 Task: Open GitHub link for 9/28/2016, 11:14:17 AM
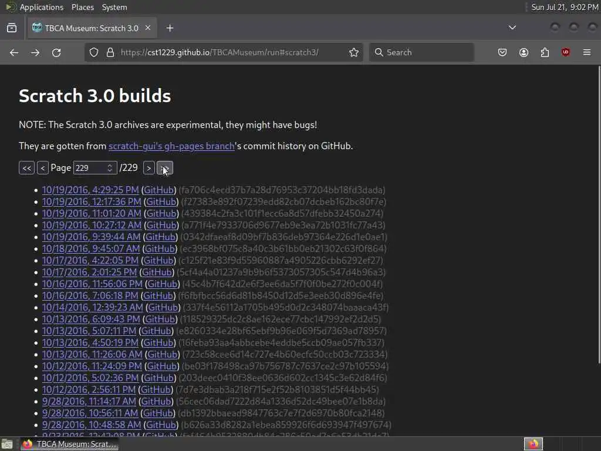pos(156,401)
